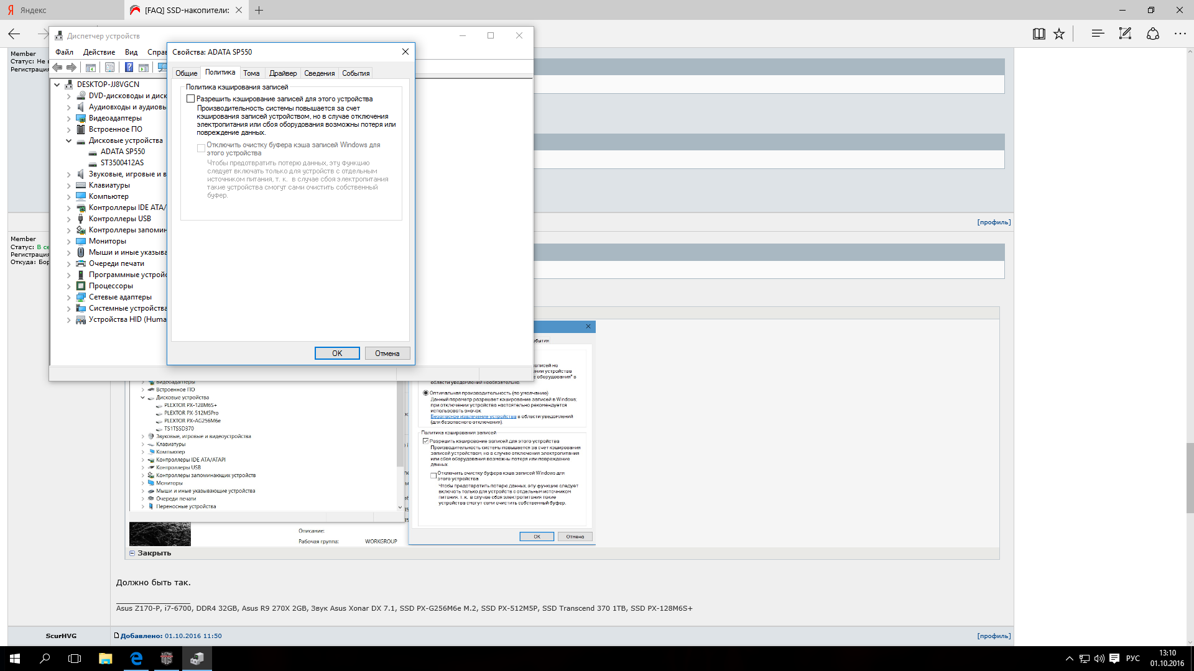Screen dimensions: 1194x671
Task: Expand the Процессоры tree node
Action: 69,286
